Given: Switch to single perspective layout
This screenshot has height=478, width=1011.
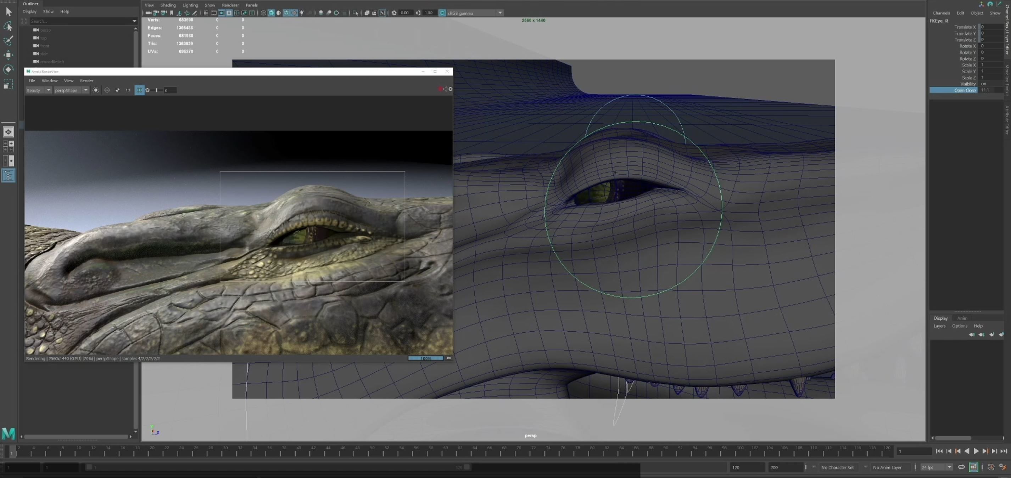Looking at the screenshot, I should [x=8, y=132].
